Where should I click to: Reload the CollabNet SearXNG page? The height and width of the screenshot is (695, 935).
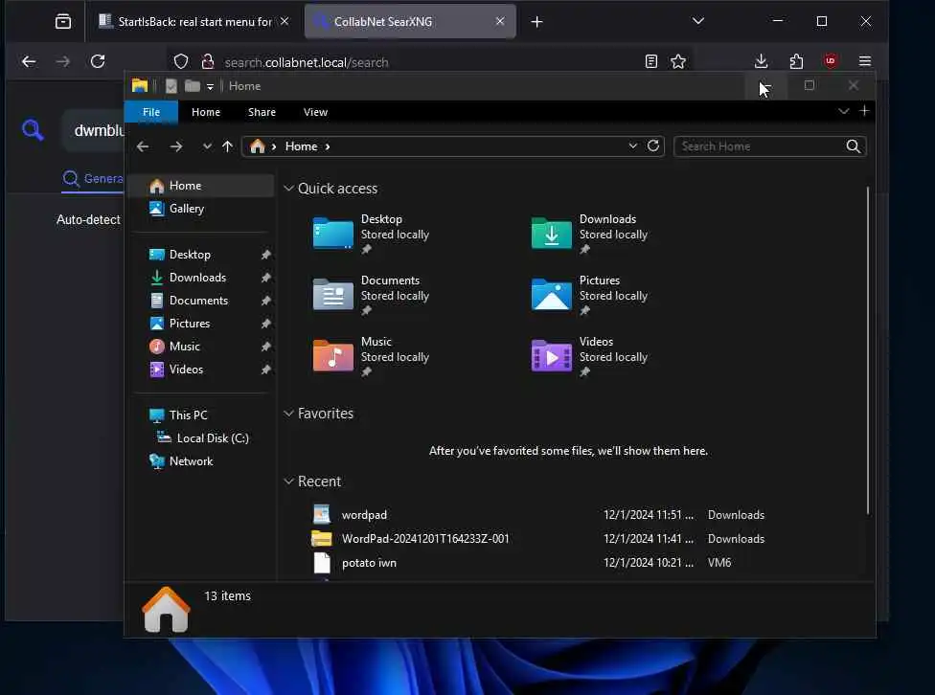pos(98,61)
